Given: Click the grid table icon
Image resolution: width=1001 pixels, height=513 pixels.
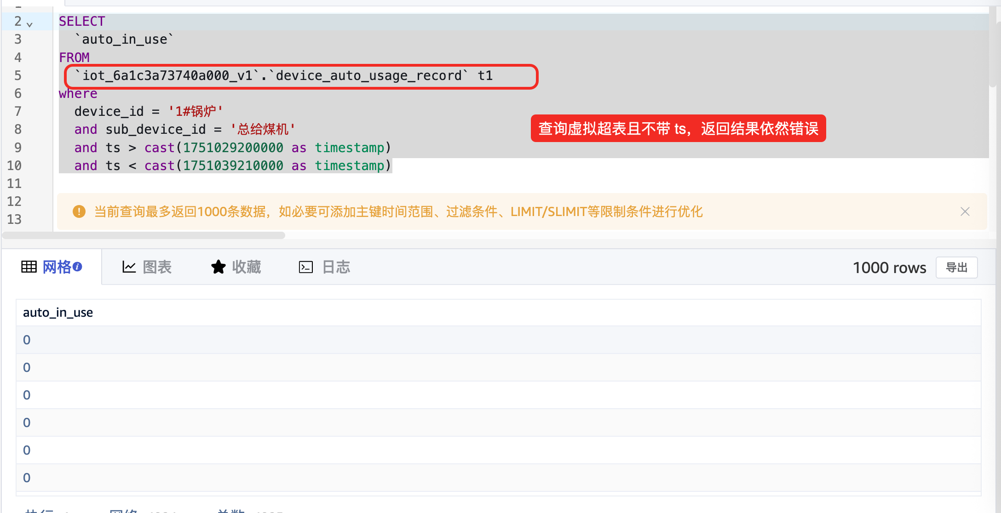Looking at the screenshot, I should tap(29, 267).
